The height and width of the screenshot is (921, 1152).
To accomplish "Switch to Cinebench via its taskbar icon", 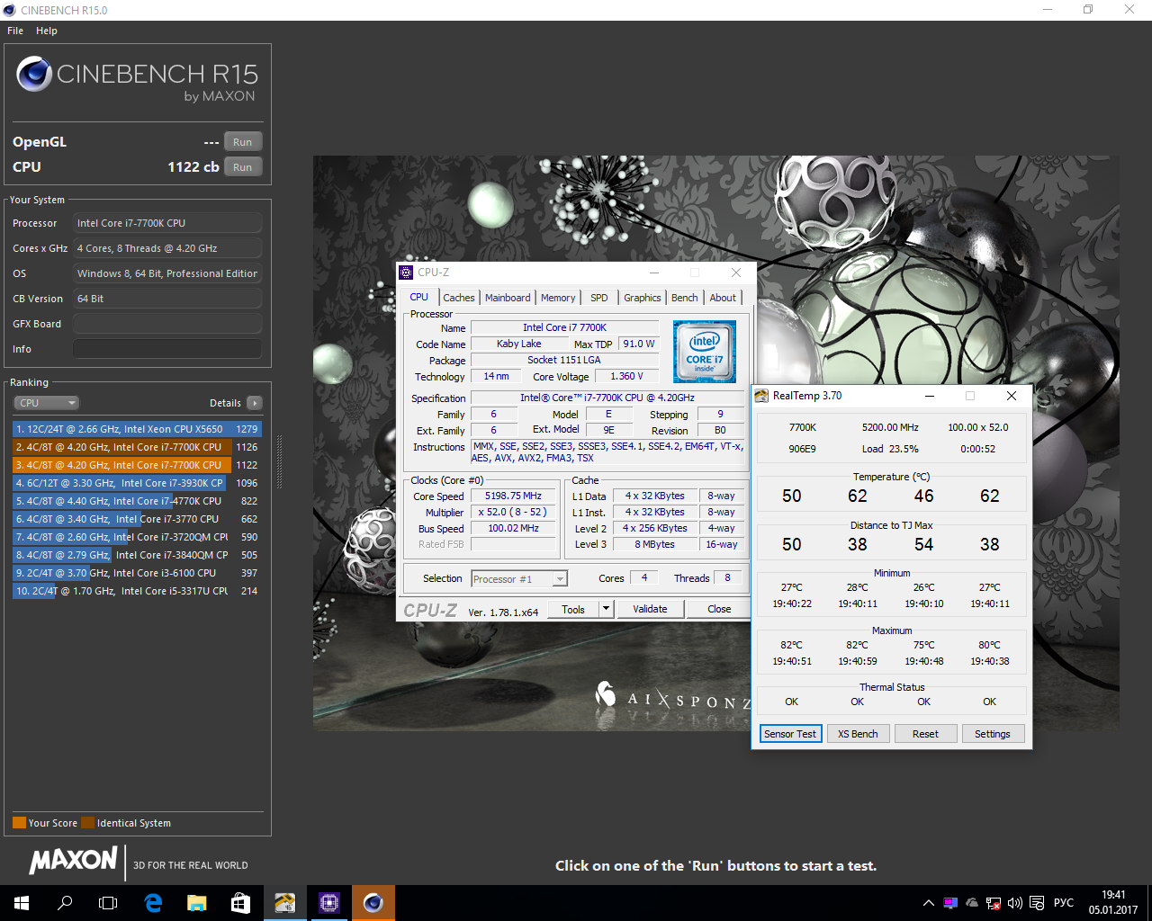I will (373, 903).
